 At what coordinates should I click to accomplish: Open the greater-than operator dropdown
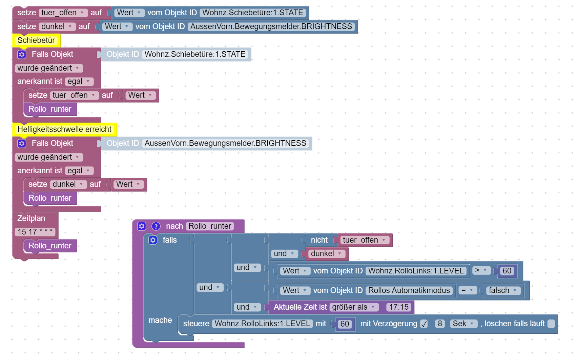tap(481, 270)
